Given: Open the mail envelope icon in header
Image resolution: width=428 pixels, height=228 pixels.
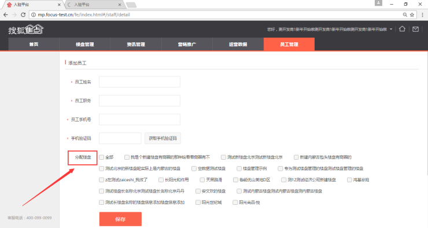Looking at the screenshot, I should tap(415, 29).
